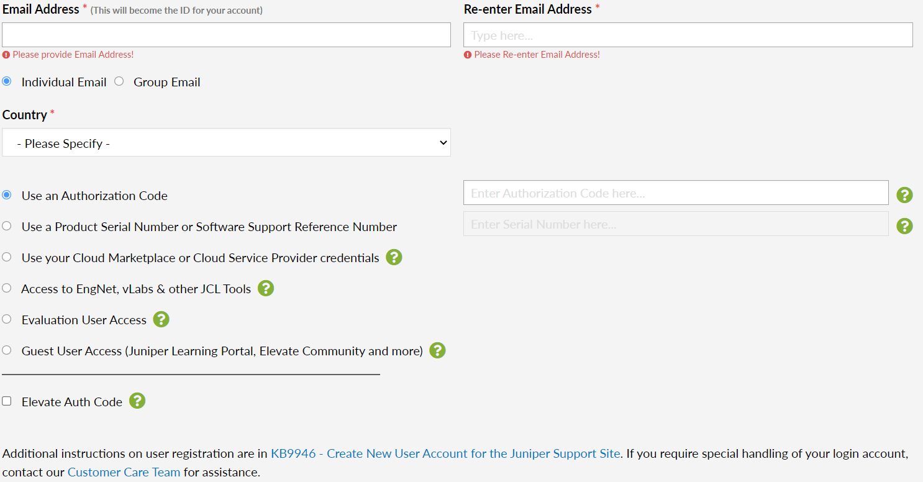Image resolution: width=923 pixels, height=482 pixels.
Task: Click the EngNet, vLabs & JCL Tools help icon
Action: (x=265, y=288)
